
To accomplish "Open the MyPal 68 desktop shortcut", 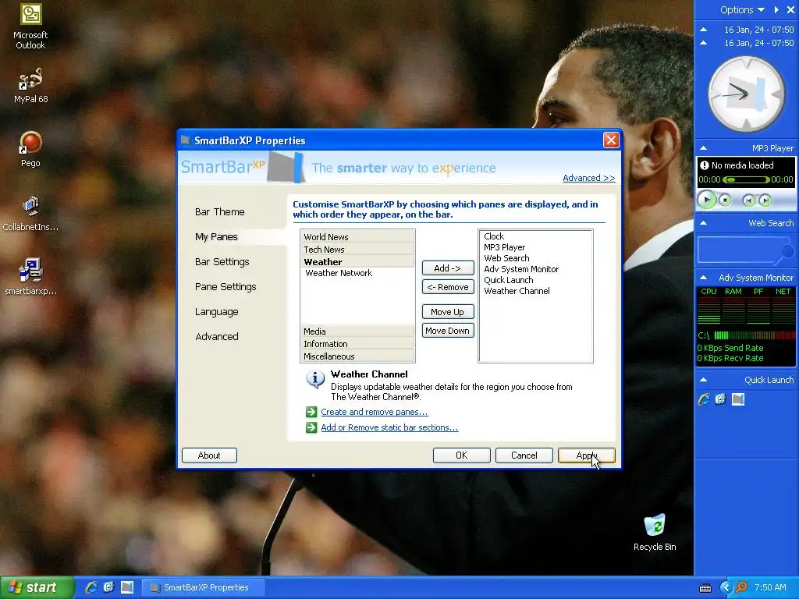I will [30, 86].
